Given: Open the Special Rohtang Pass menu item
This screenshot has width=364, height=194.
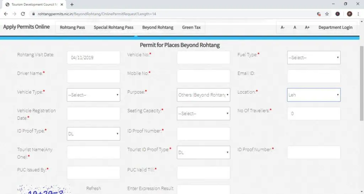Looking at the screenshot, I should click(113, 27).
